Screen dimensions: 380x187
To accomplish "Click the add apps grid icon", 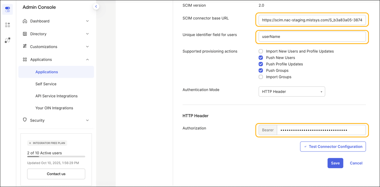I will coord(7,25).
